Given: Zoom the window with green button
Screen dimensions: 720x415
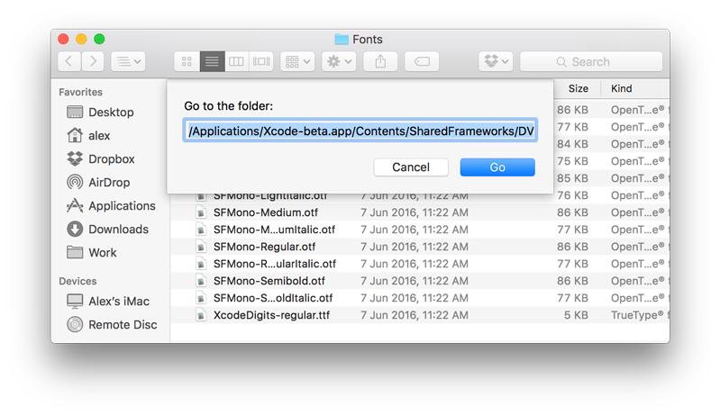Looking at the screenshot, I should pos(99,39).
